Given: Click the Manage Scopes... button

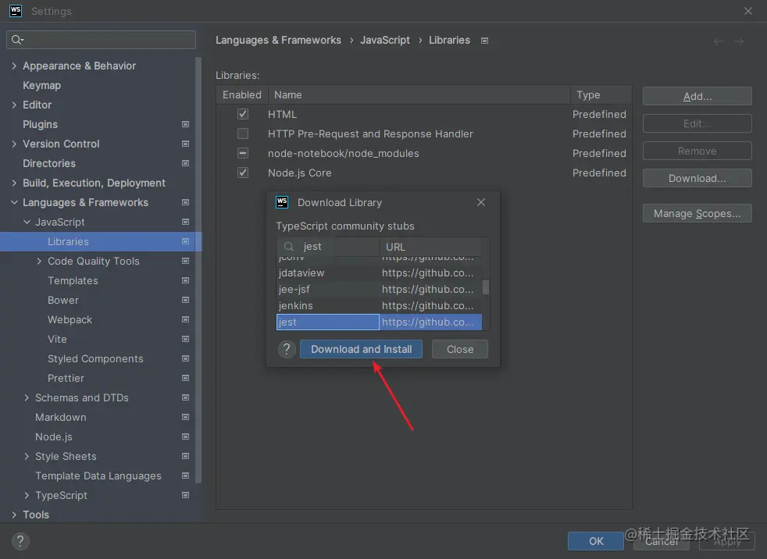Looking at the screenshot, I should pos(697,214).
